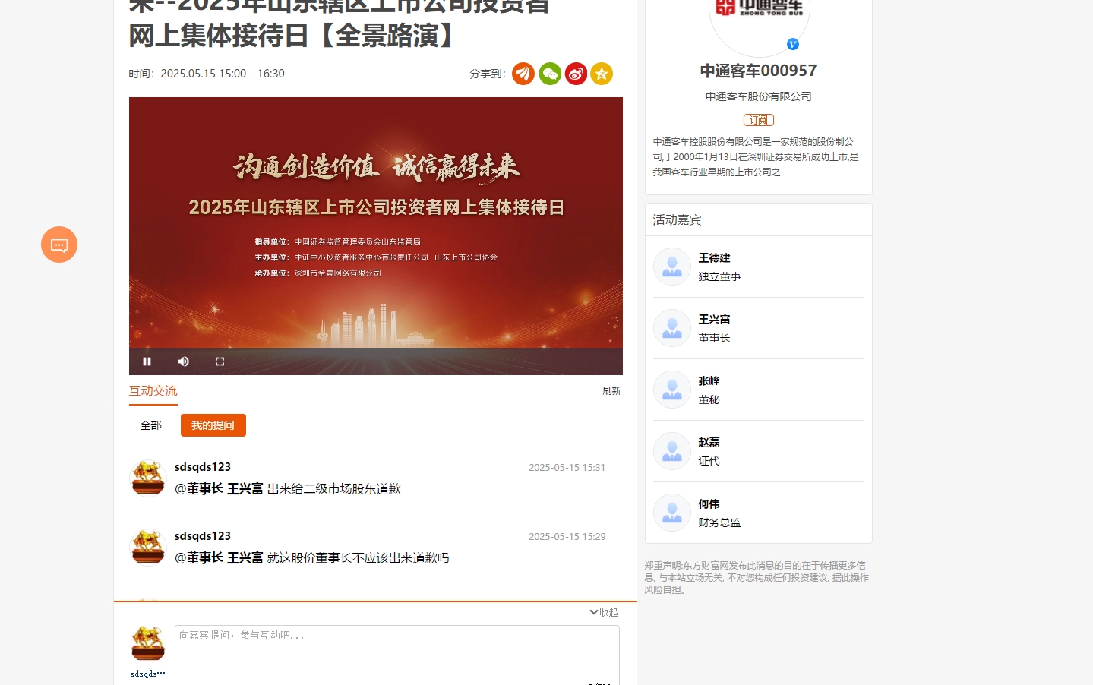Pause the roadshow video
The height and width of the screenshot is (685, 1093).
click(x=147, y=361)
